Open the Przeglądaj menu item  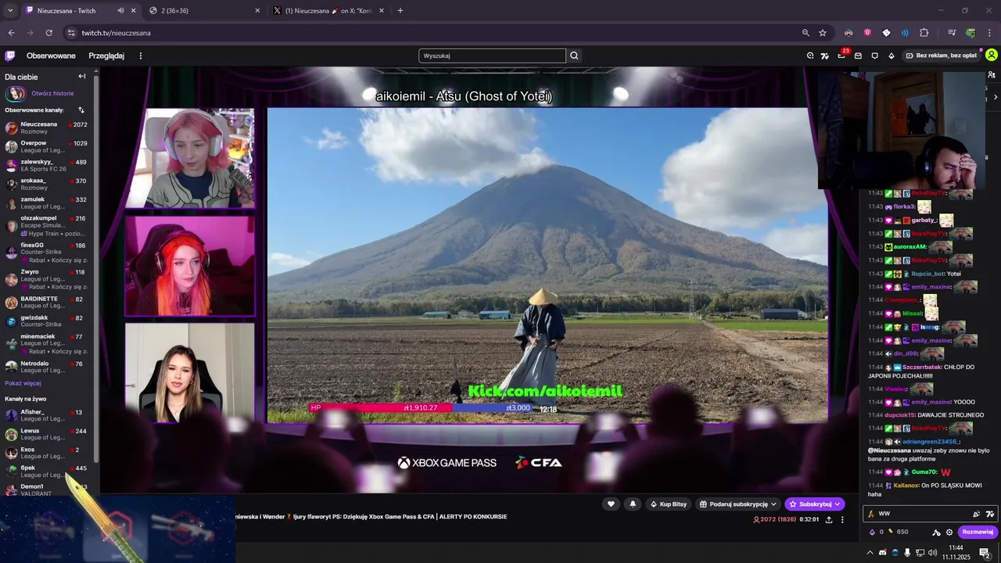[x=106, y=56]
